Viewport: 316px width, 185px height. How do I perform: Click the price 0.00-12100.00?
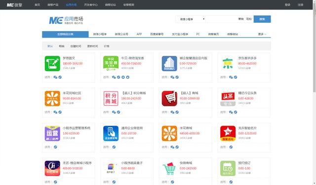247,133
